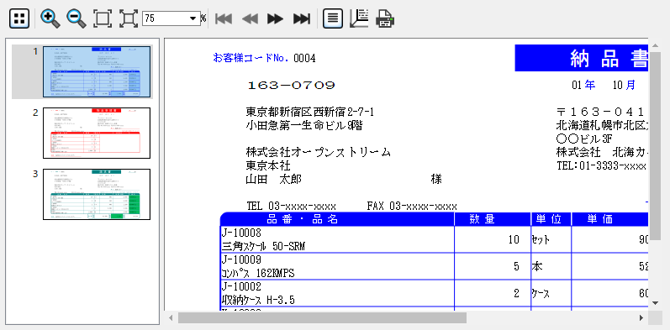Screen dimensions: 670x330
Task: Click the 〇〇ビル3F text
Action: click(584, 139)
